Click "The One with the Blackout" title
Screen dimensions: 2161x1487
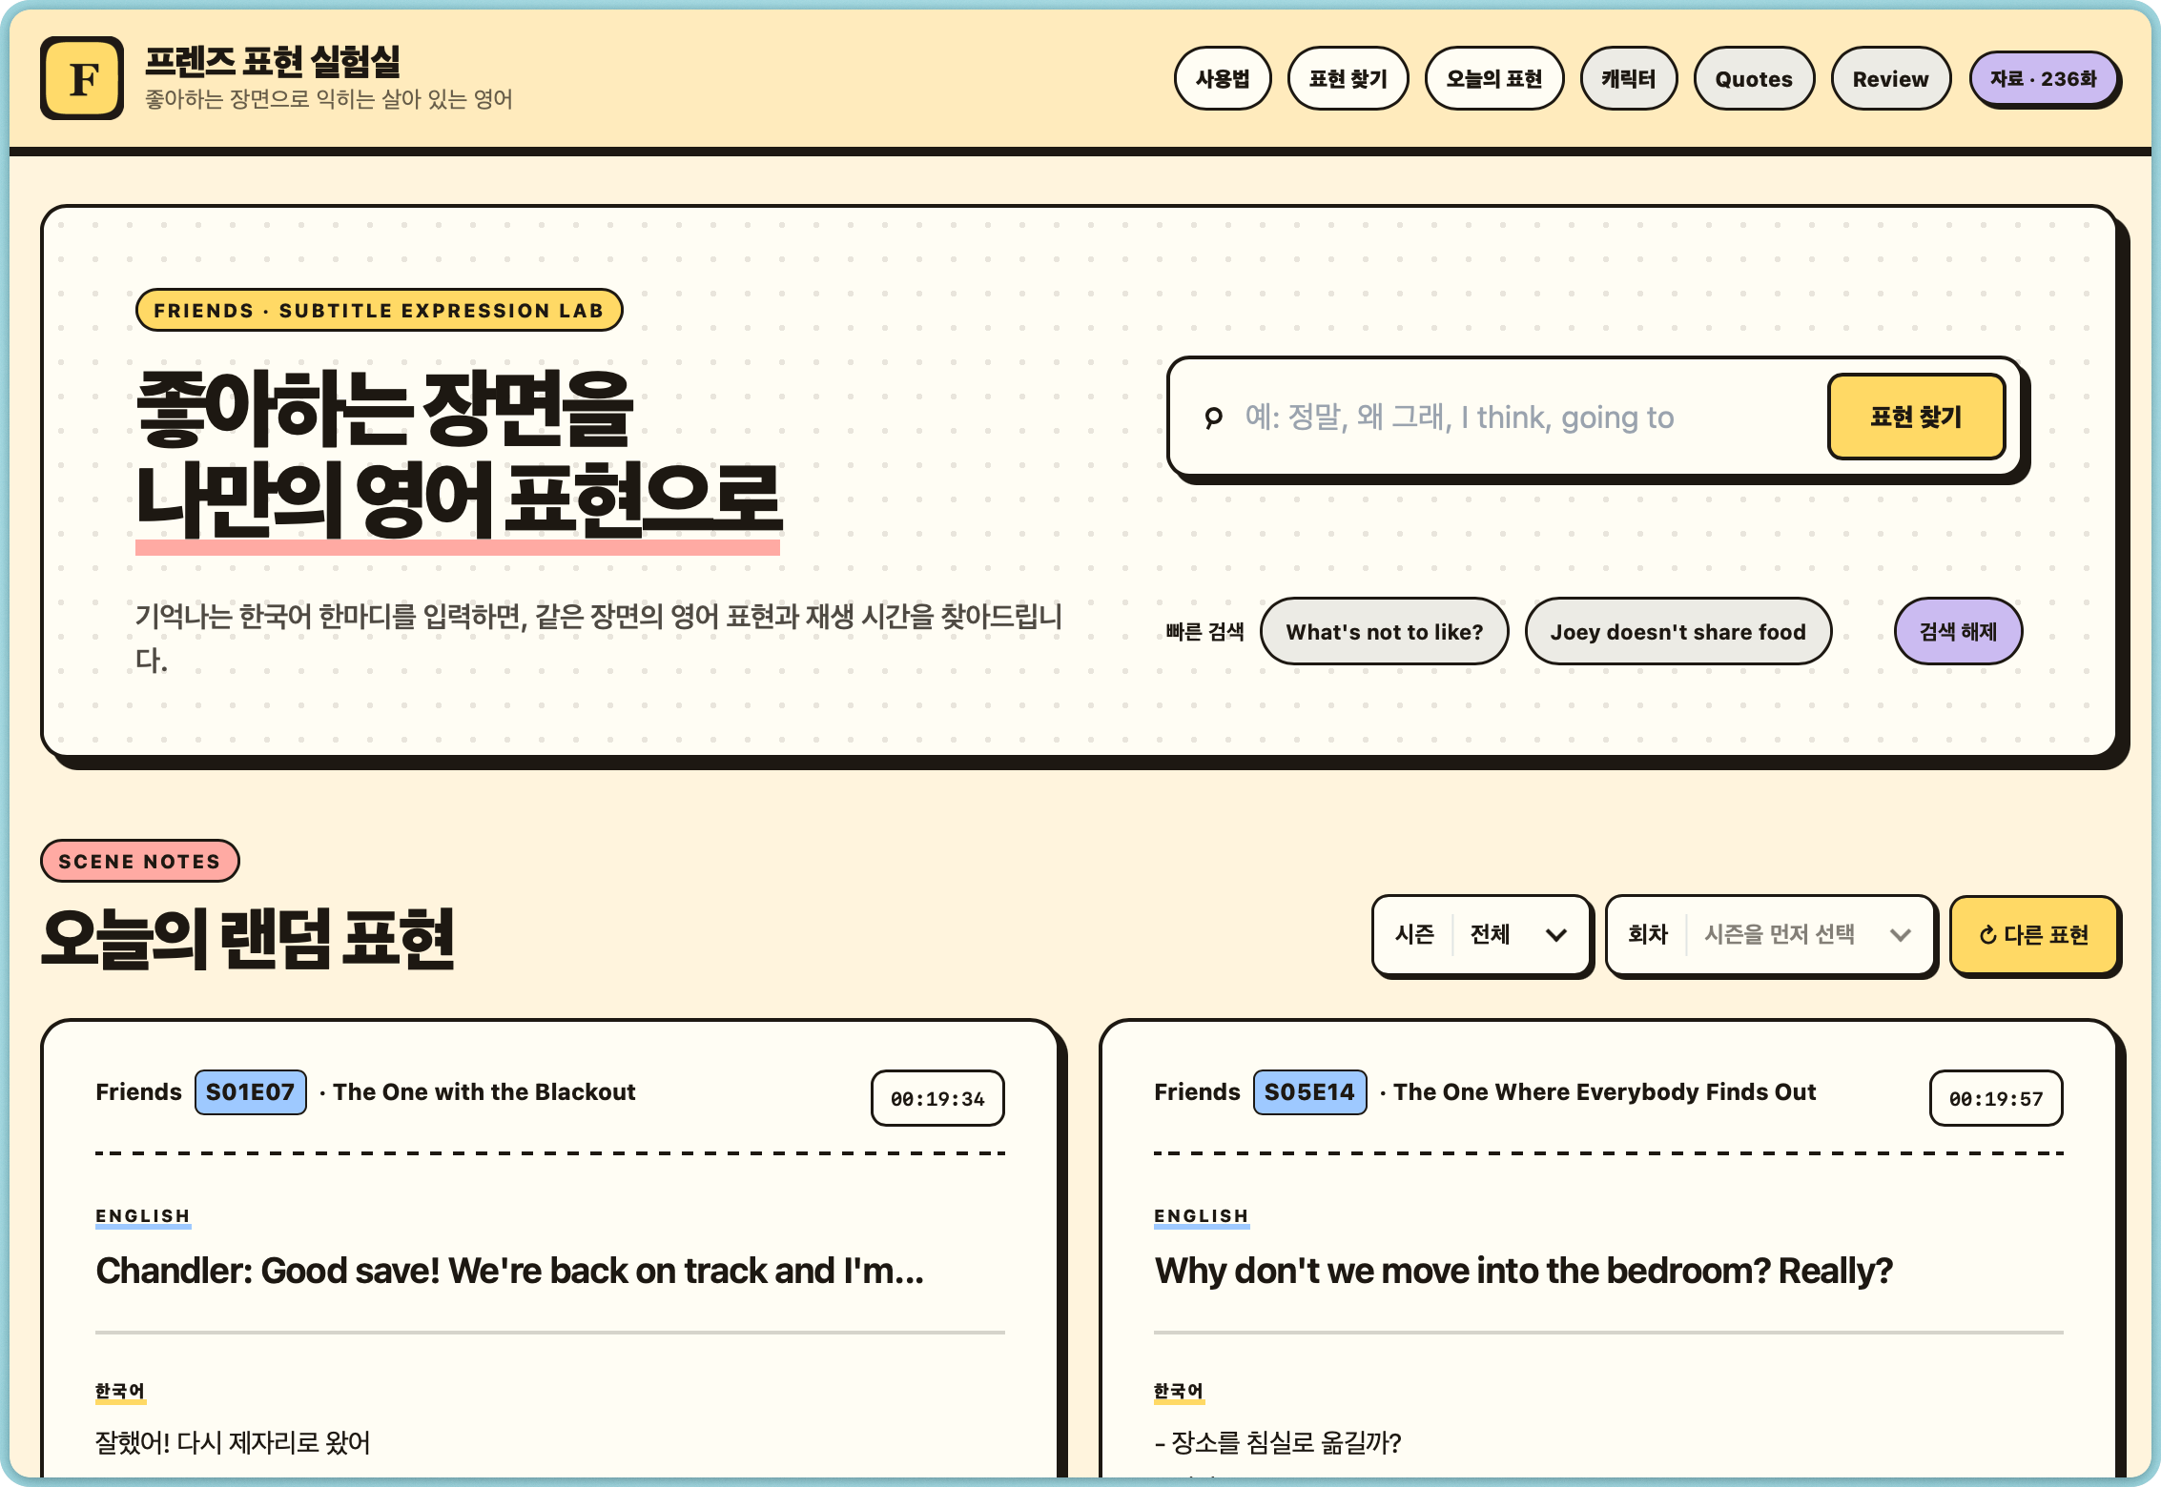(484, 1092)
